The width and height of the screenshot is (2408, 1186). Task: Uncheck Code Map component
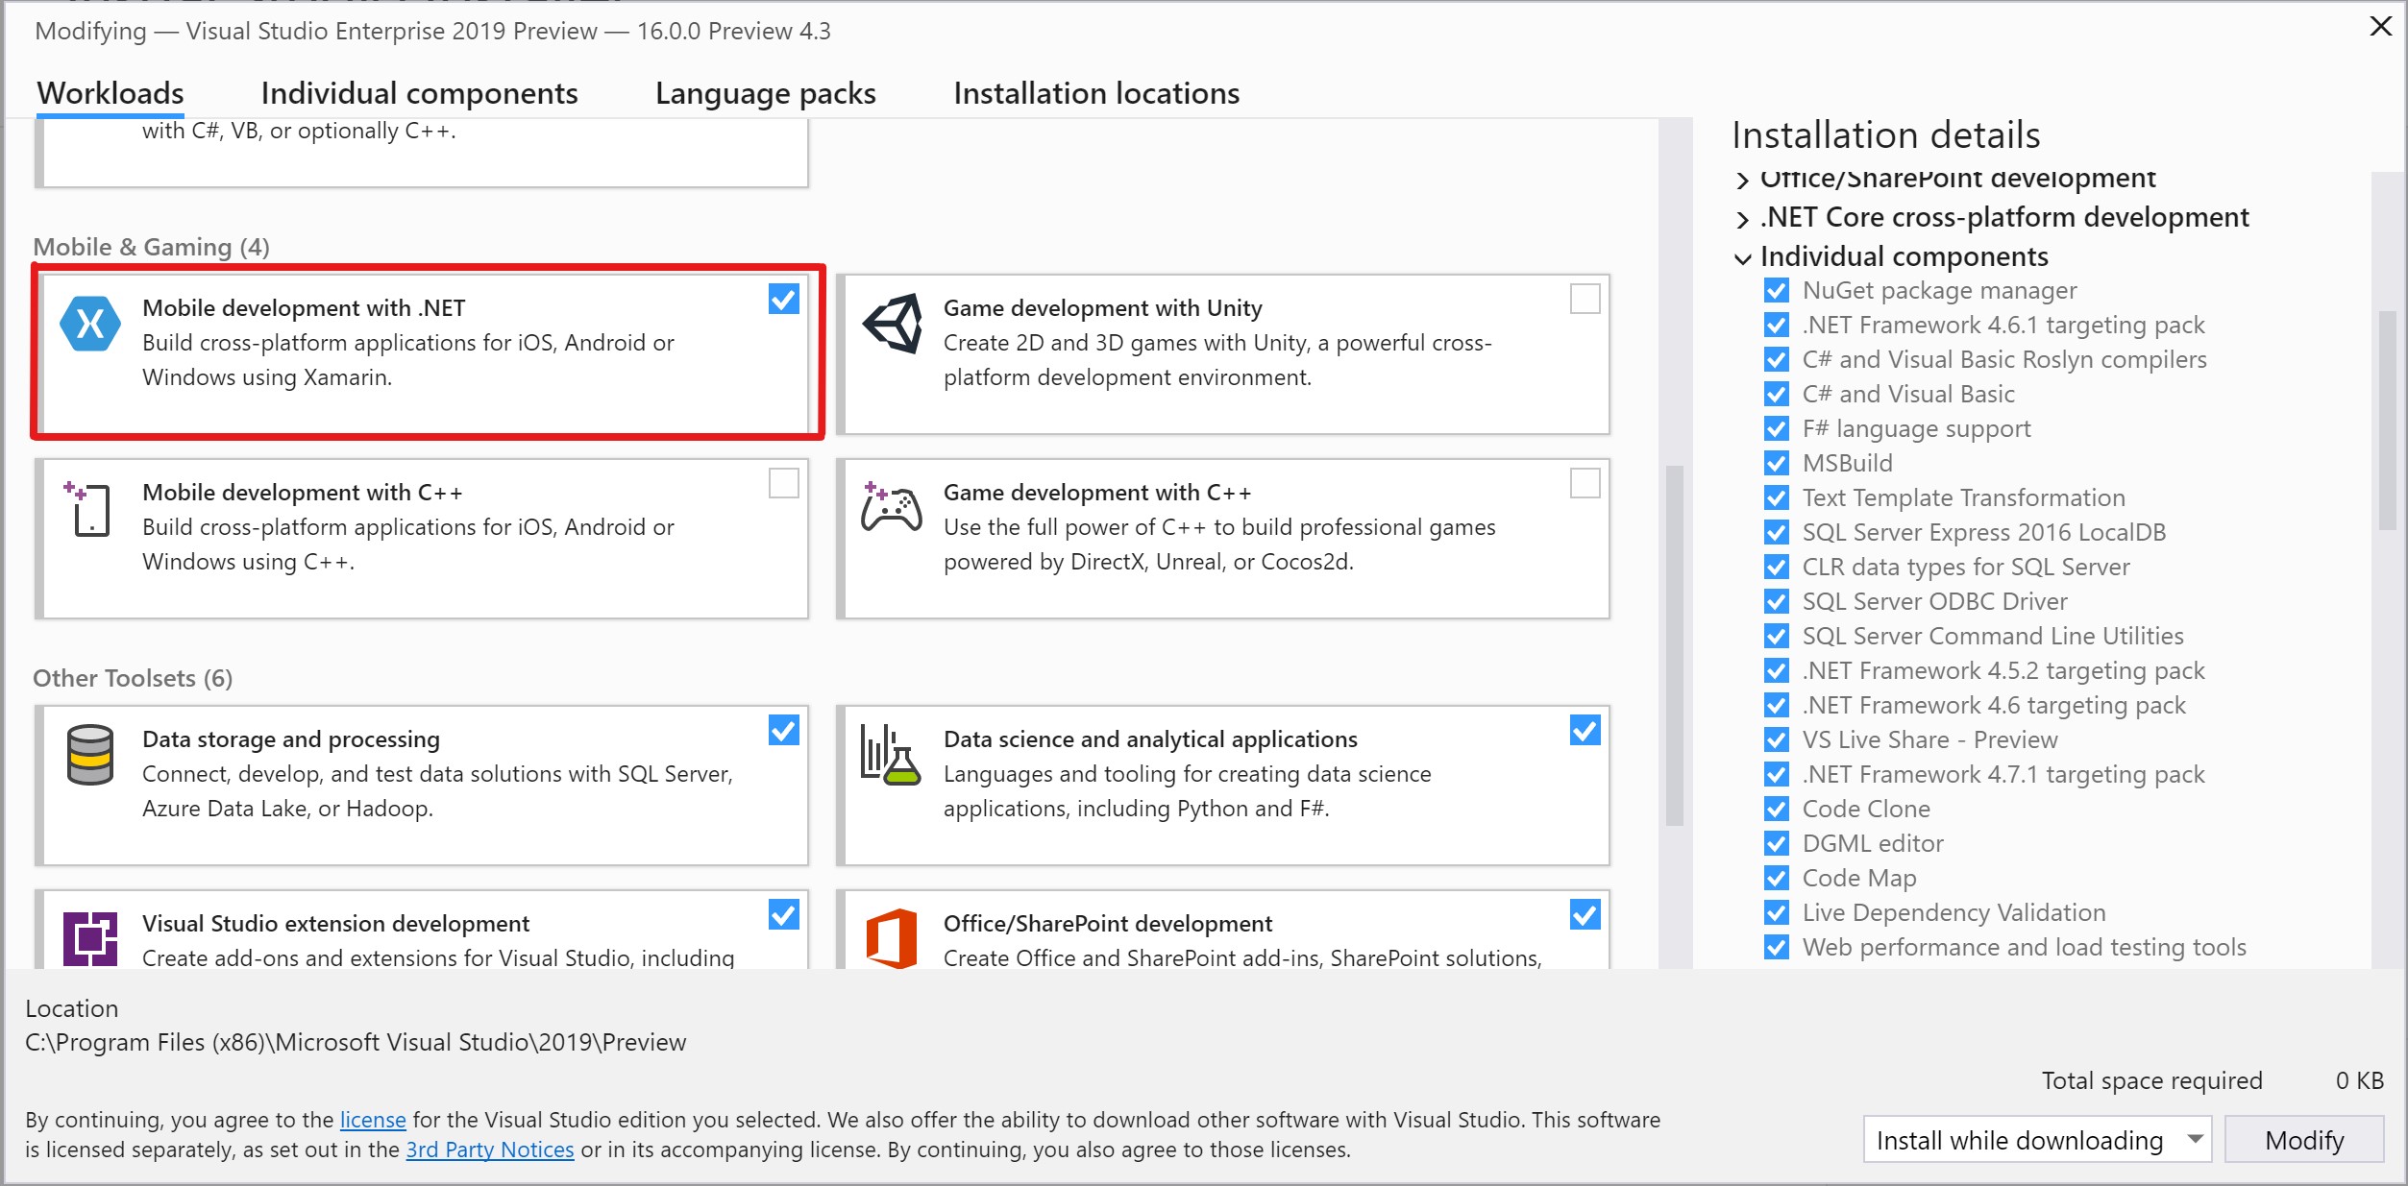tap(1777, 878)
